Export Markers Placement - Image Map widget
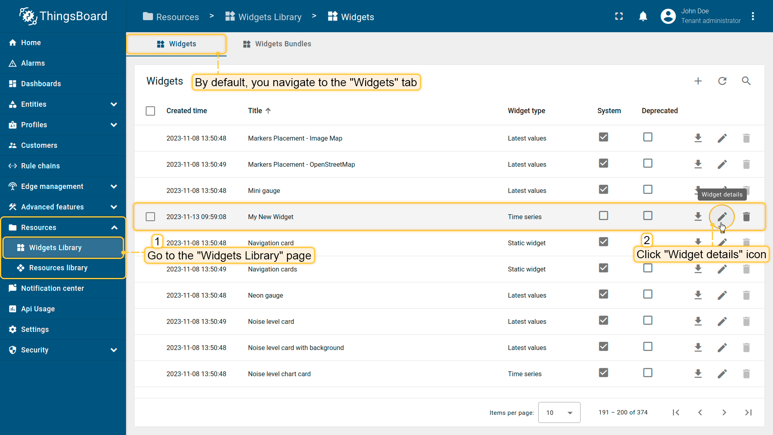The height and width of the screenshot is (435, 773). pyautogui.click(x=698, y=138)
